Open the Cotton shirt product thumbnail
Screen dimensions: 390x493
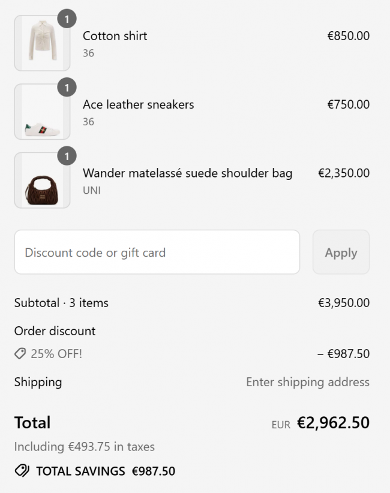[x=42, y=44]
